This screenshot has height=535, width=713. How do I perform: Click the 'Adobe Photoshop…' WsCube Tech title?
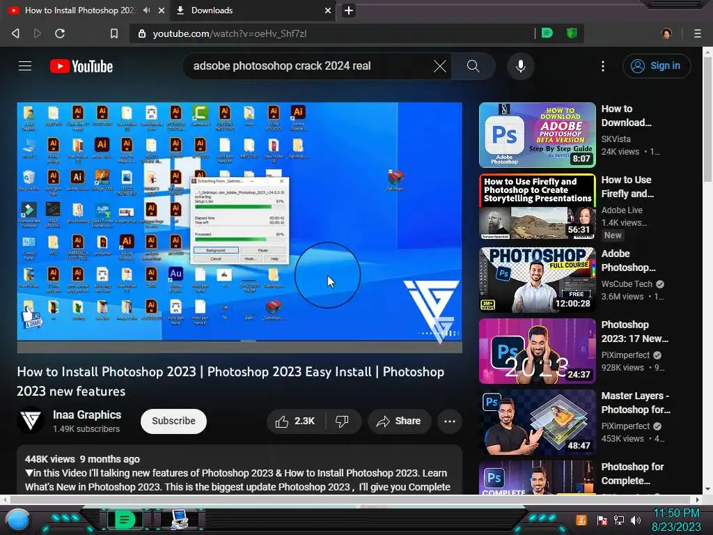tap(629, 261)
